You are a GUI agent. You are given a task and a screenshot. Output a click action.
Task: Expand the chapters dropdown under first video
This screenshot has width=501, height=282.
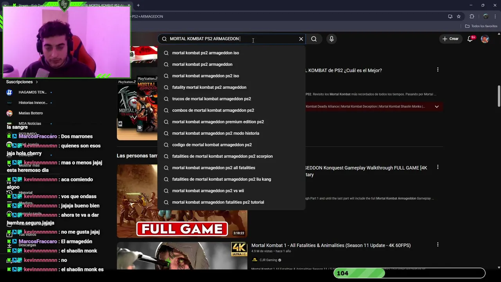click(x=437, y=107)
